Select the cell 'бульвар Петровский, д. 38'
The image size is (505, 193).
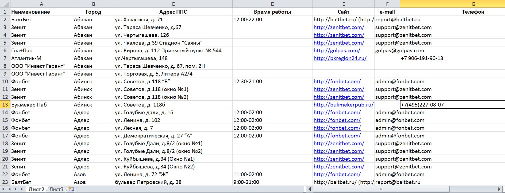173,182
